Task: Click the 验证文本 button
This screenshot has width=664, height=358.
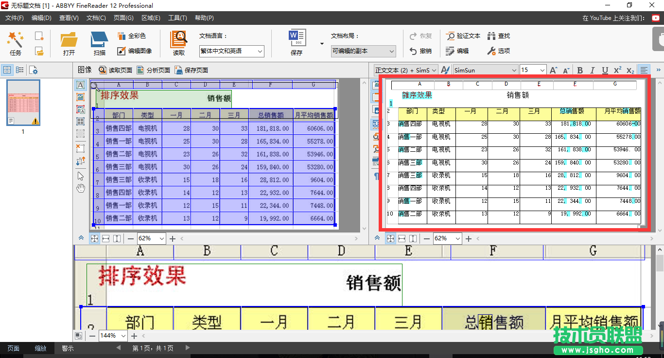Action: tap(463, 36)
